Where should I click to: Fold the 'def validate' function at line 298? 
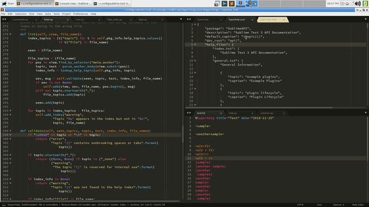pos(10,131)
